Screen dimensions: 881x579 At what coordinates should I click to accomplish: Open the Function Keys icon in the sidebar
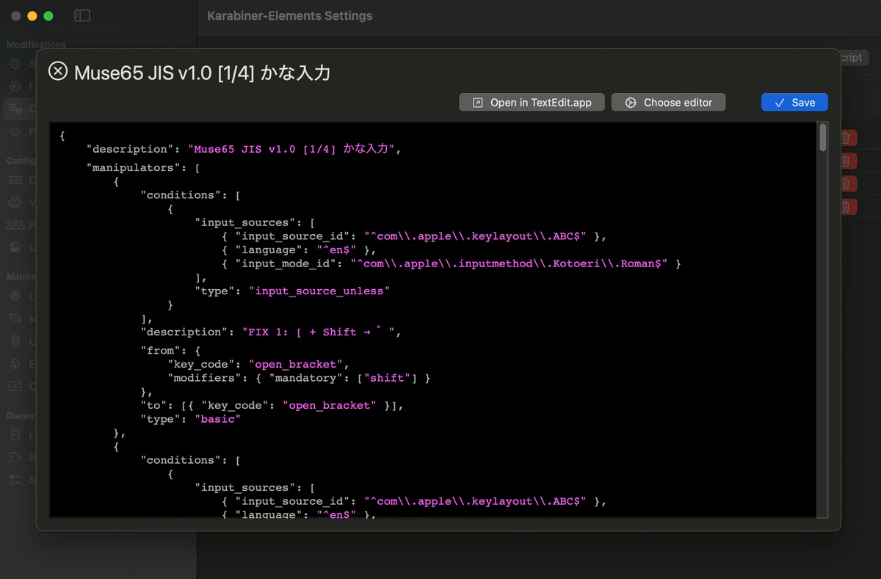click(x=15, y=87)
